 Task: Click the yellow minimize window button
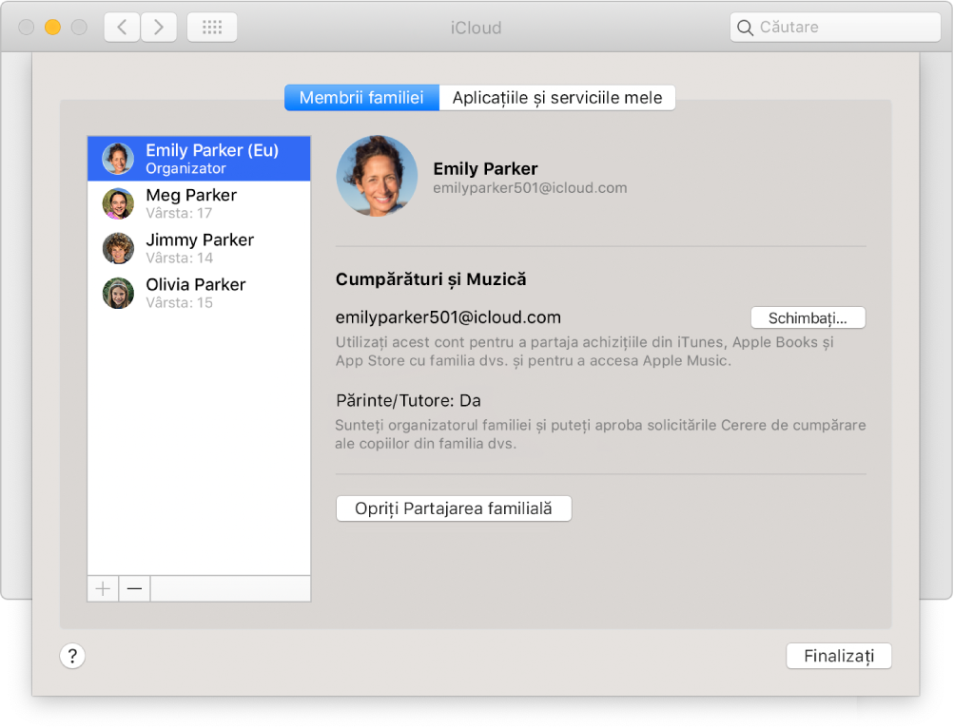click(53, 28)
